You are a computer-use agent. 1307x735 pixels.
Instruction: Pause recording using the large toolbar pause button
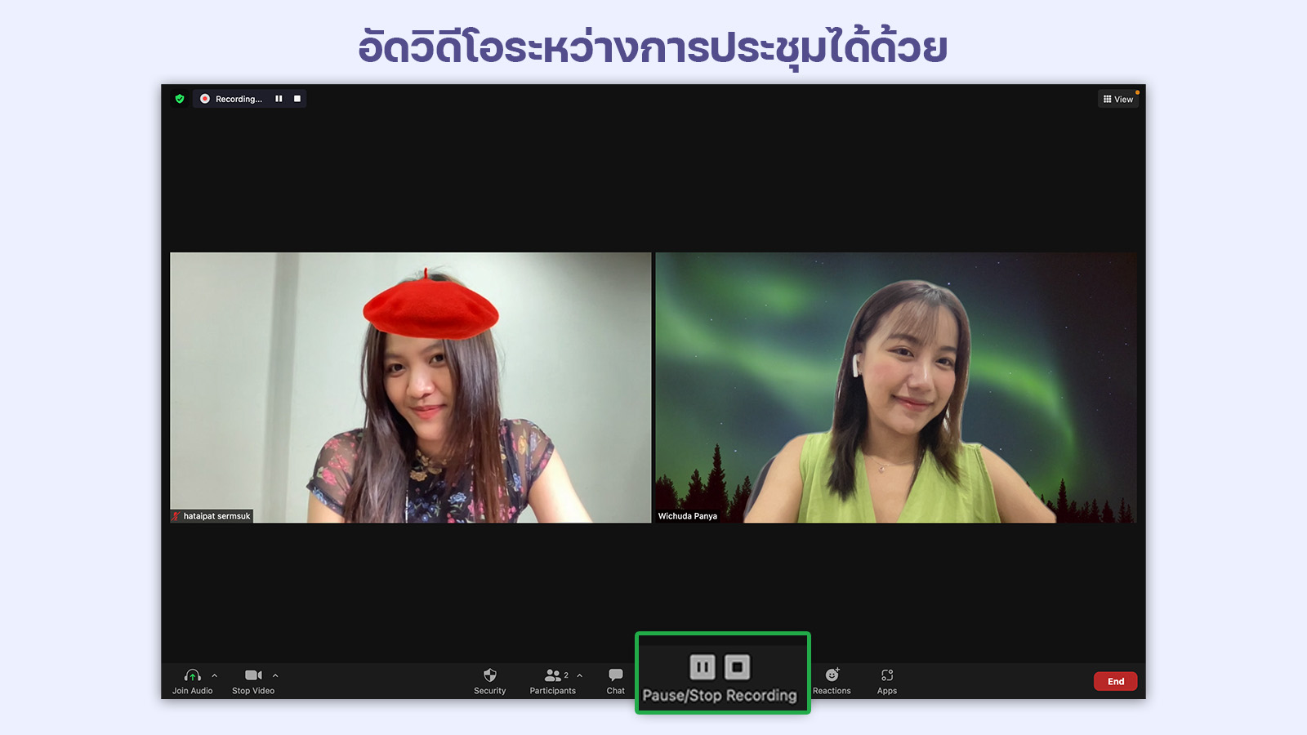(703, 667)
